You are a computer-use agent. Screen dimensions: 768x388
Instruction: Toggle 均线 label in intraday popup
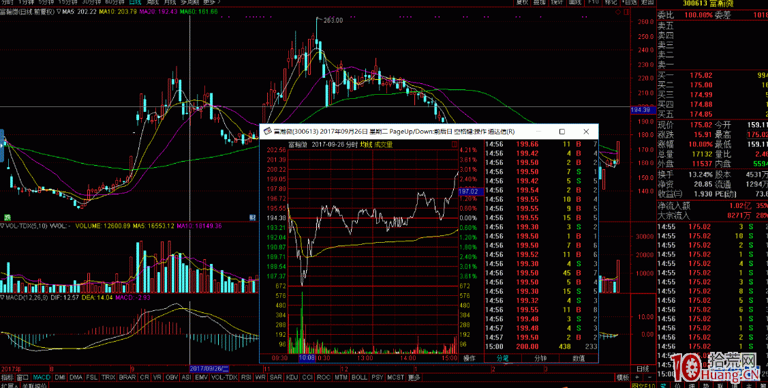pyautogui.click(x=367, y=144)
